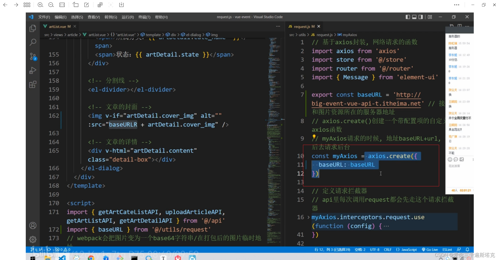Open more actions for artList.vue editor group
This screenshot has height=260, width=499.
(x=278, y=26)
